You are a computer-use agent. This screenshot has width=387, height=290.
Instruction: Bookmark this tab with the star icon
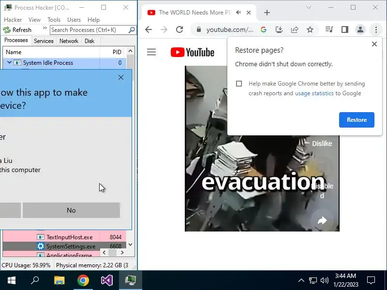click(x=310, y=29)
